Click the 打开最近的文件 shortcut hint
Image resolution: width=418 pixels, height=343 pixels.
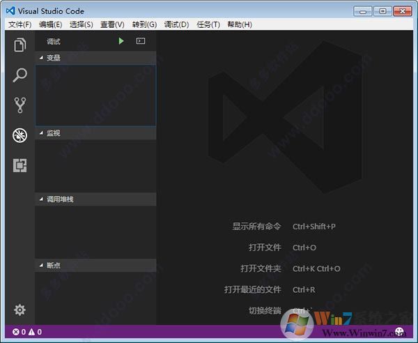(x=252, y=289)
